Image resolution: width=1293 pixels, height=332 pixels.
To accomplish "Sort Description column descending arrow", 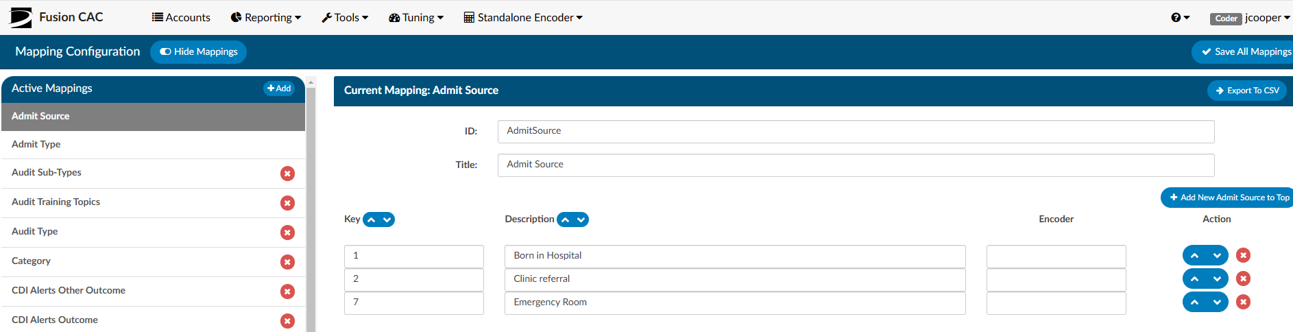I will pyautogui.click(x=581, y=220).
